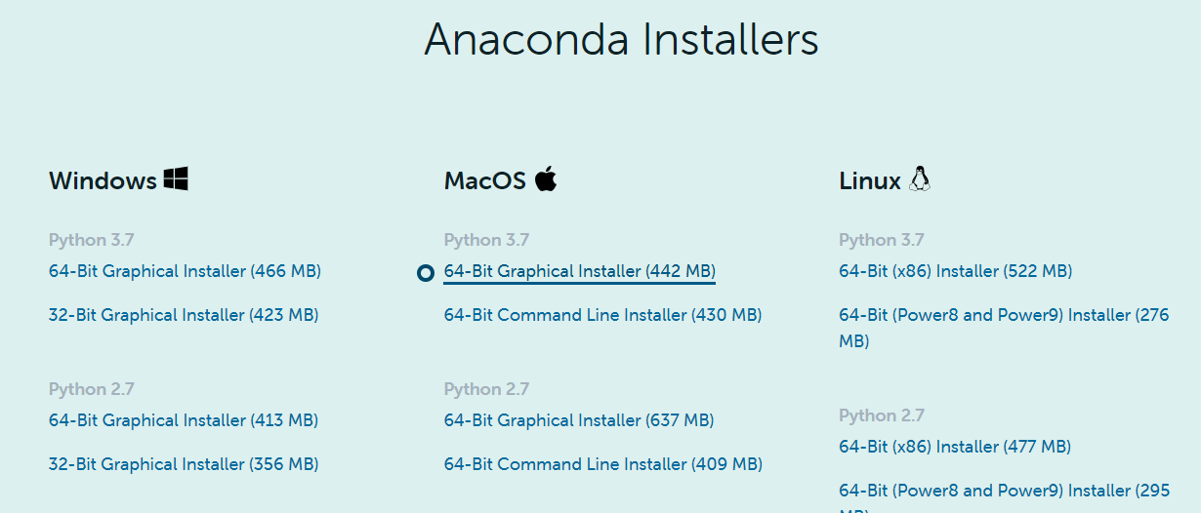The width and height of the screenshot is (1201, 513).
Task: Download MacOS Command Line Installer (409 MB)
Action: point(603,464)
